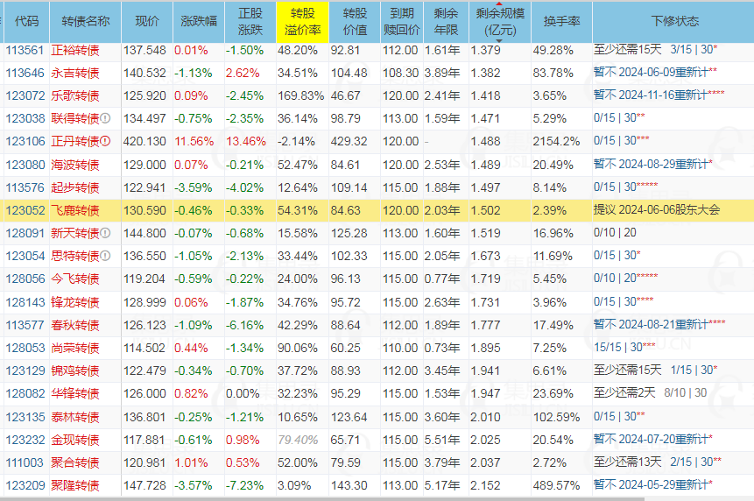This screenshot has width=754, height=501.
Task: Click the greyed 79.40% premium for 金现转债
Action: [298, 440]
